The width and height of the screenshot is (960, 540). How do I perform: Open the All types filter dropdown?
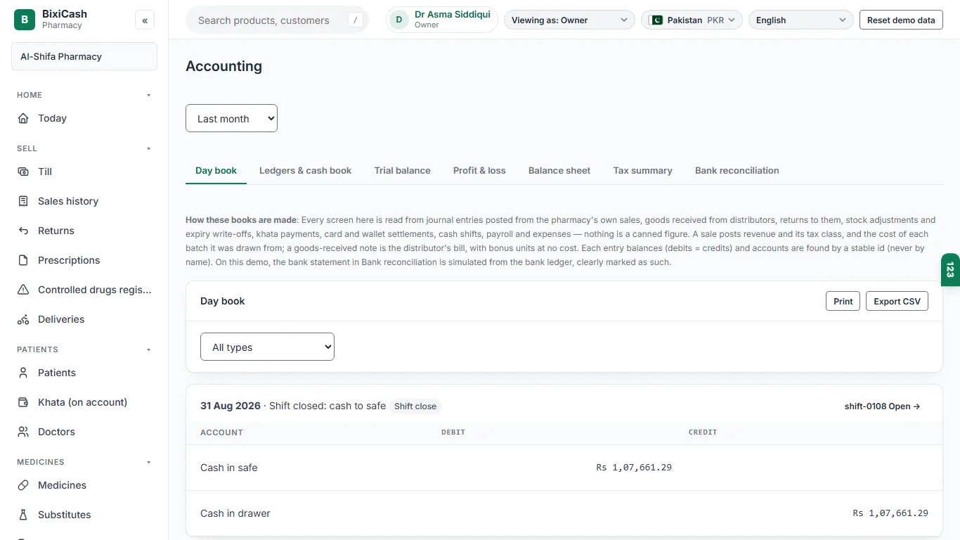[267, 347]
